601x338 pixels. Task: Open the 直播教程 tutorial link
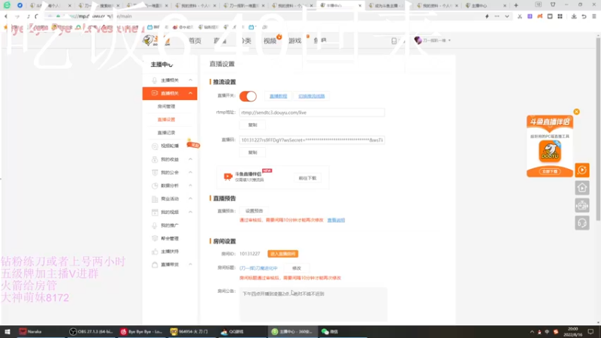click(278, 96)
